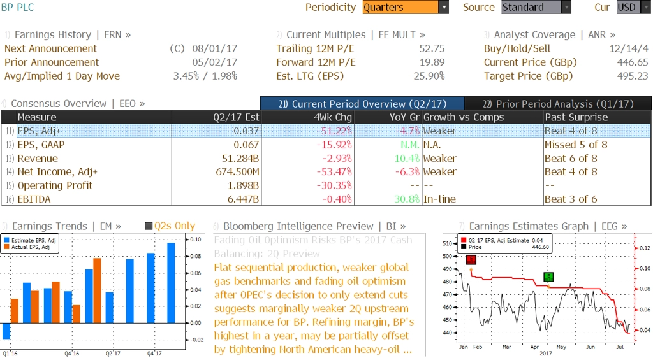This screenshot has width=653, height=358.
Task: Click the black Price legend swatch
Action: click(464, 247)
